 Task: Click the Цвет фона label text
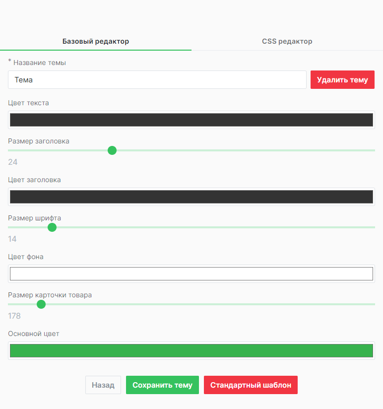coord(26,257)
